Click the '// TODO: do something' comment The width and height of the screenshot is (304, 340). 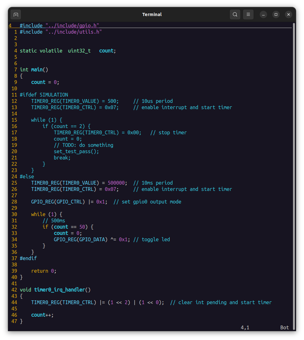point(83,145)
